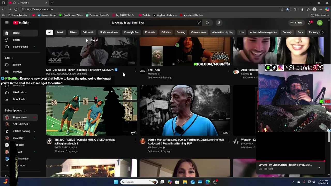Select the Freestyle Rap chip
The image size is (331, 186).
click(132, 32)
